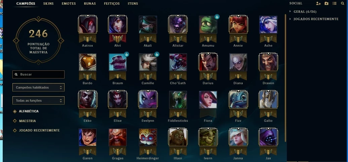Viewport: 348px width, 162px height.
Task: Click the Aatrox mastery crest emblem
Action: click(87, 39)
